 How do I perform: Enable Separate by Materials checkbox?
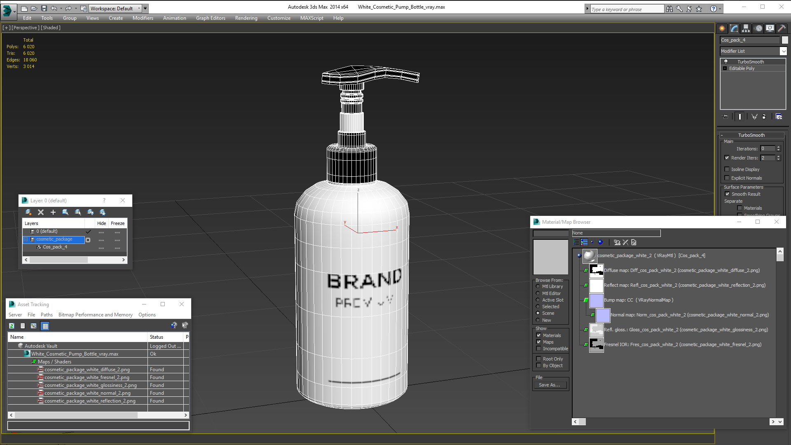tap(740, 208)
